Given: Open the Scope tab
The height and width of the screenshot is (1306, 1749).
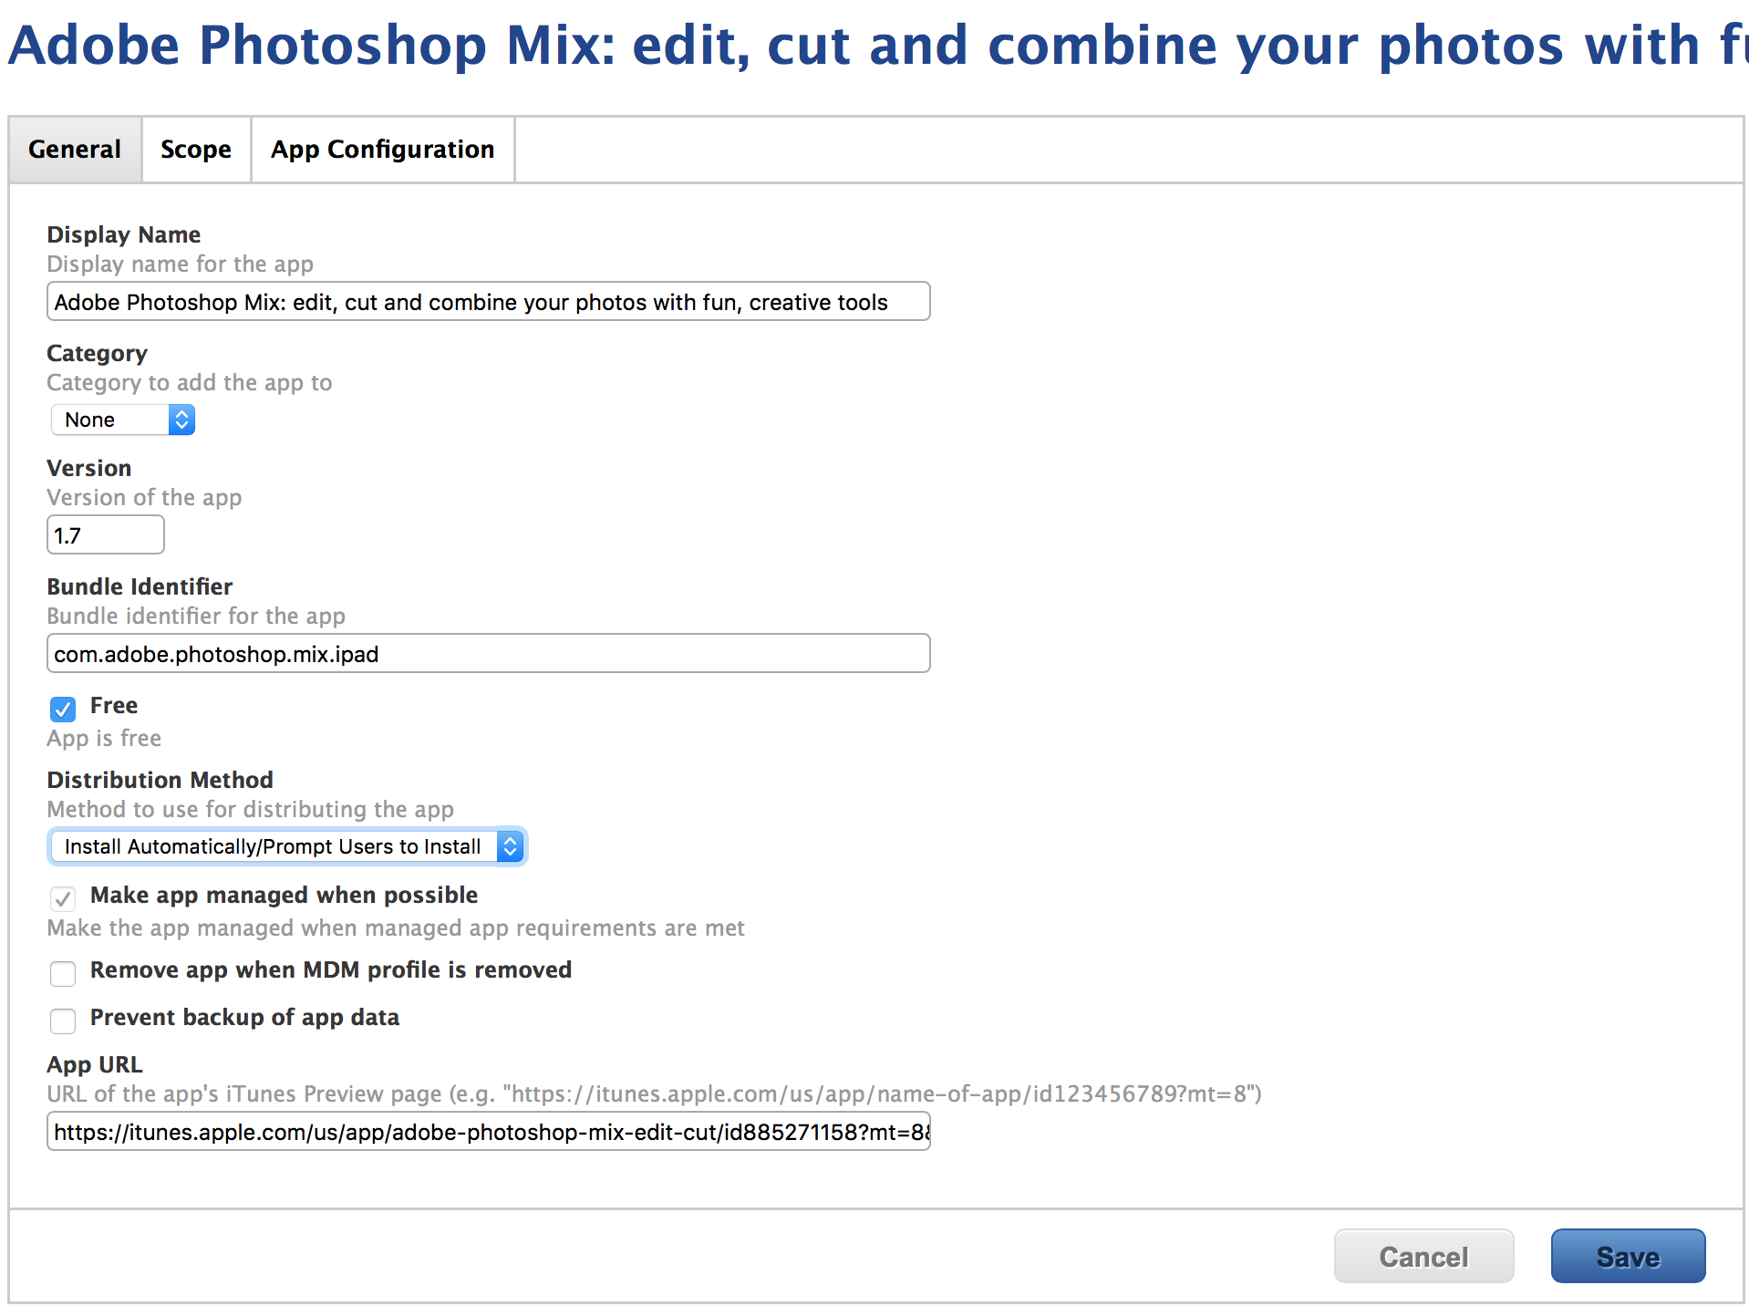Looking at the screenshot, I should tap(196, 150).
